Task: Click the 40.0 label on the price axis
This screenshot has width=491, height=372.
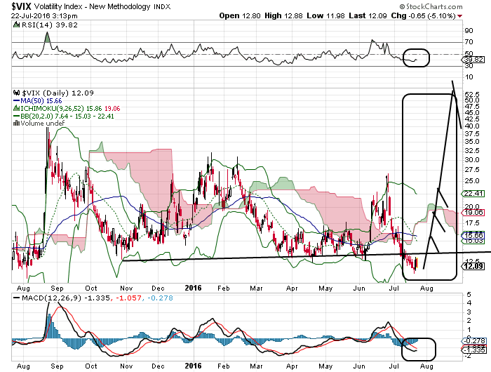Action: [472, 126]
